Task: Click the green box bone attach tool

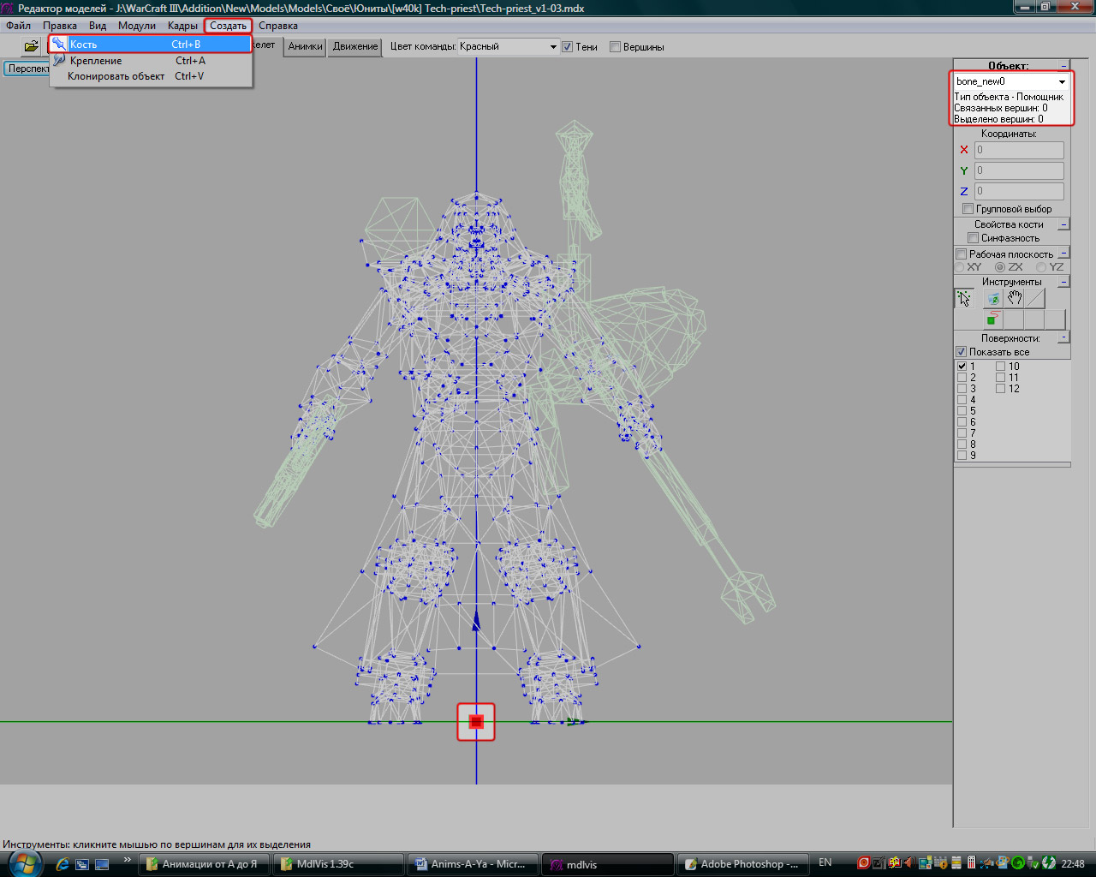Action: coord(992,319)
